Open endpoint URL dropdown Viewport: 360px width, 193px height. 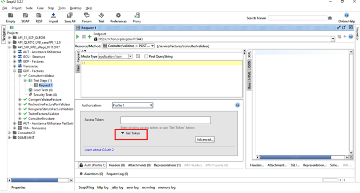[333, 39]
